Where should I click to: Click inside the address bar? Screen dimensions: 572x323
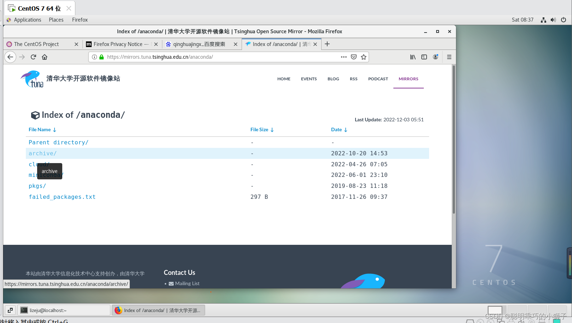pos(212,57)
